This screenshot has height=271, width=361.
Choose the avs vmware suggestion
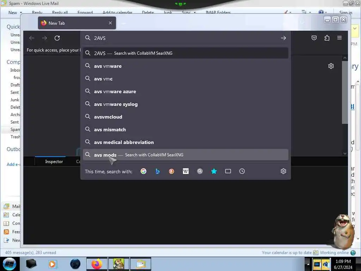[x=185, y=66]
